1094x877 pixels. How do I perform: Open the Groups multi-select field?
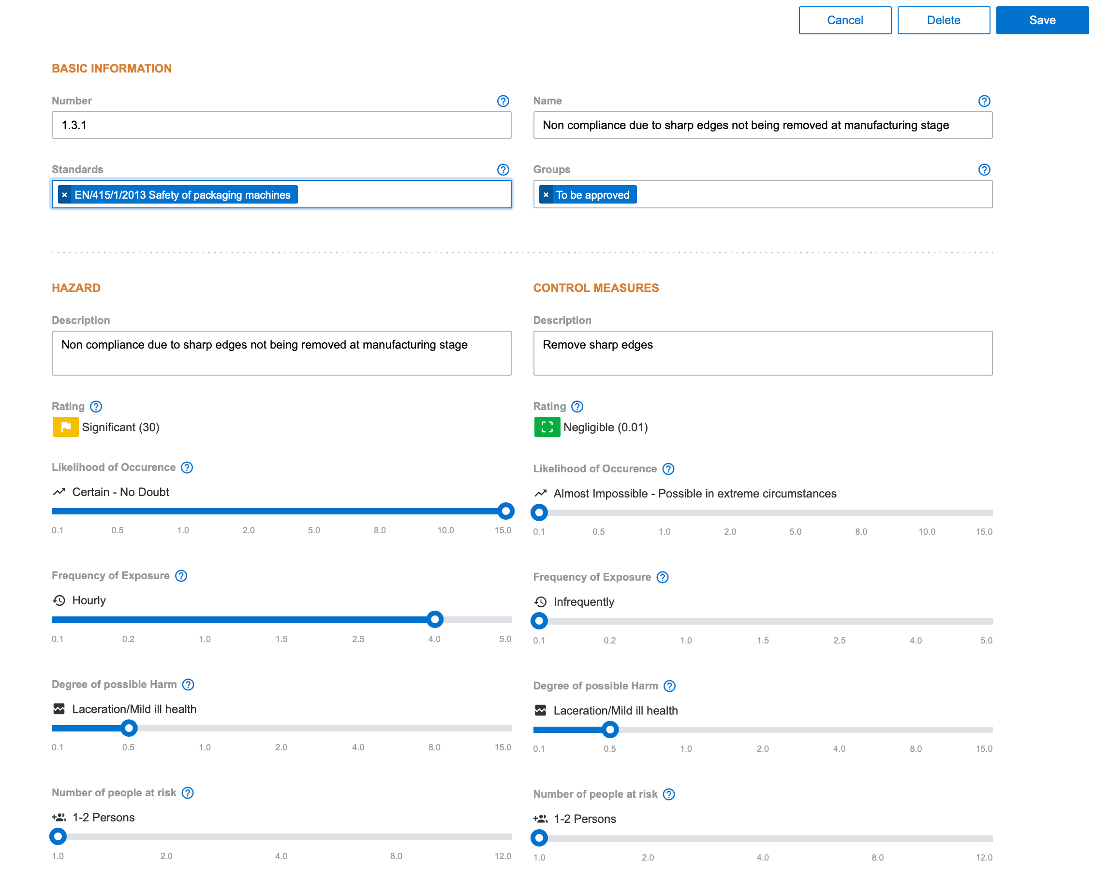coord(812,195)
